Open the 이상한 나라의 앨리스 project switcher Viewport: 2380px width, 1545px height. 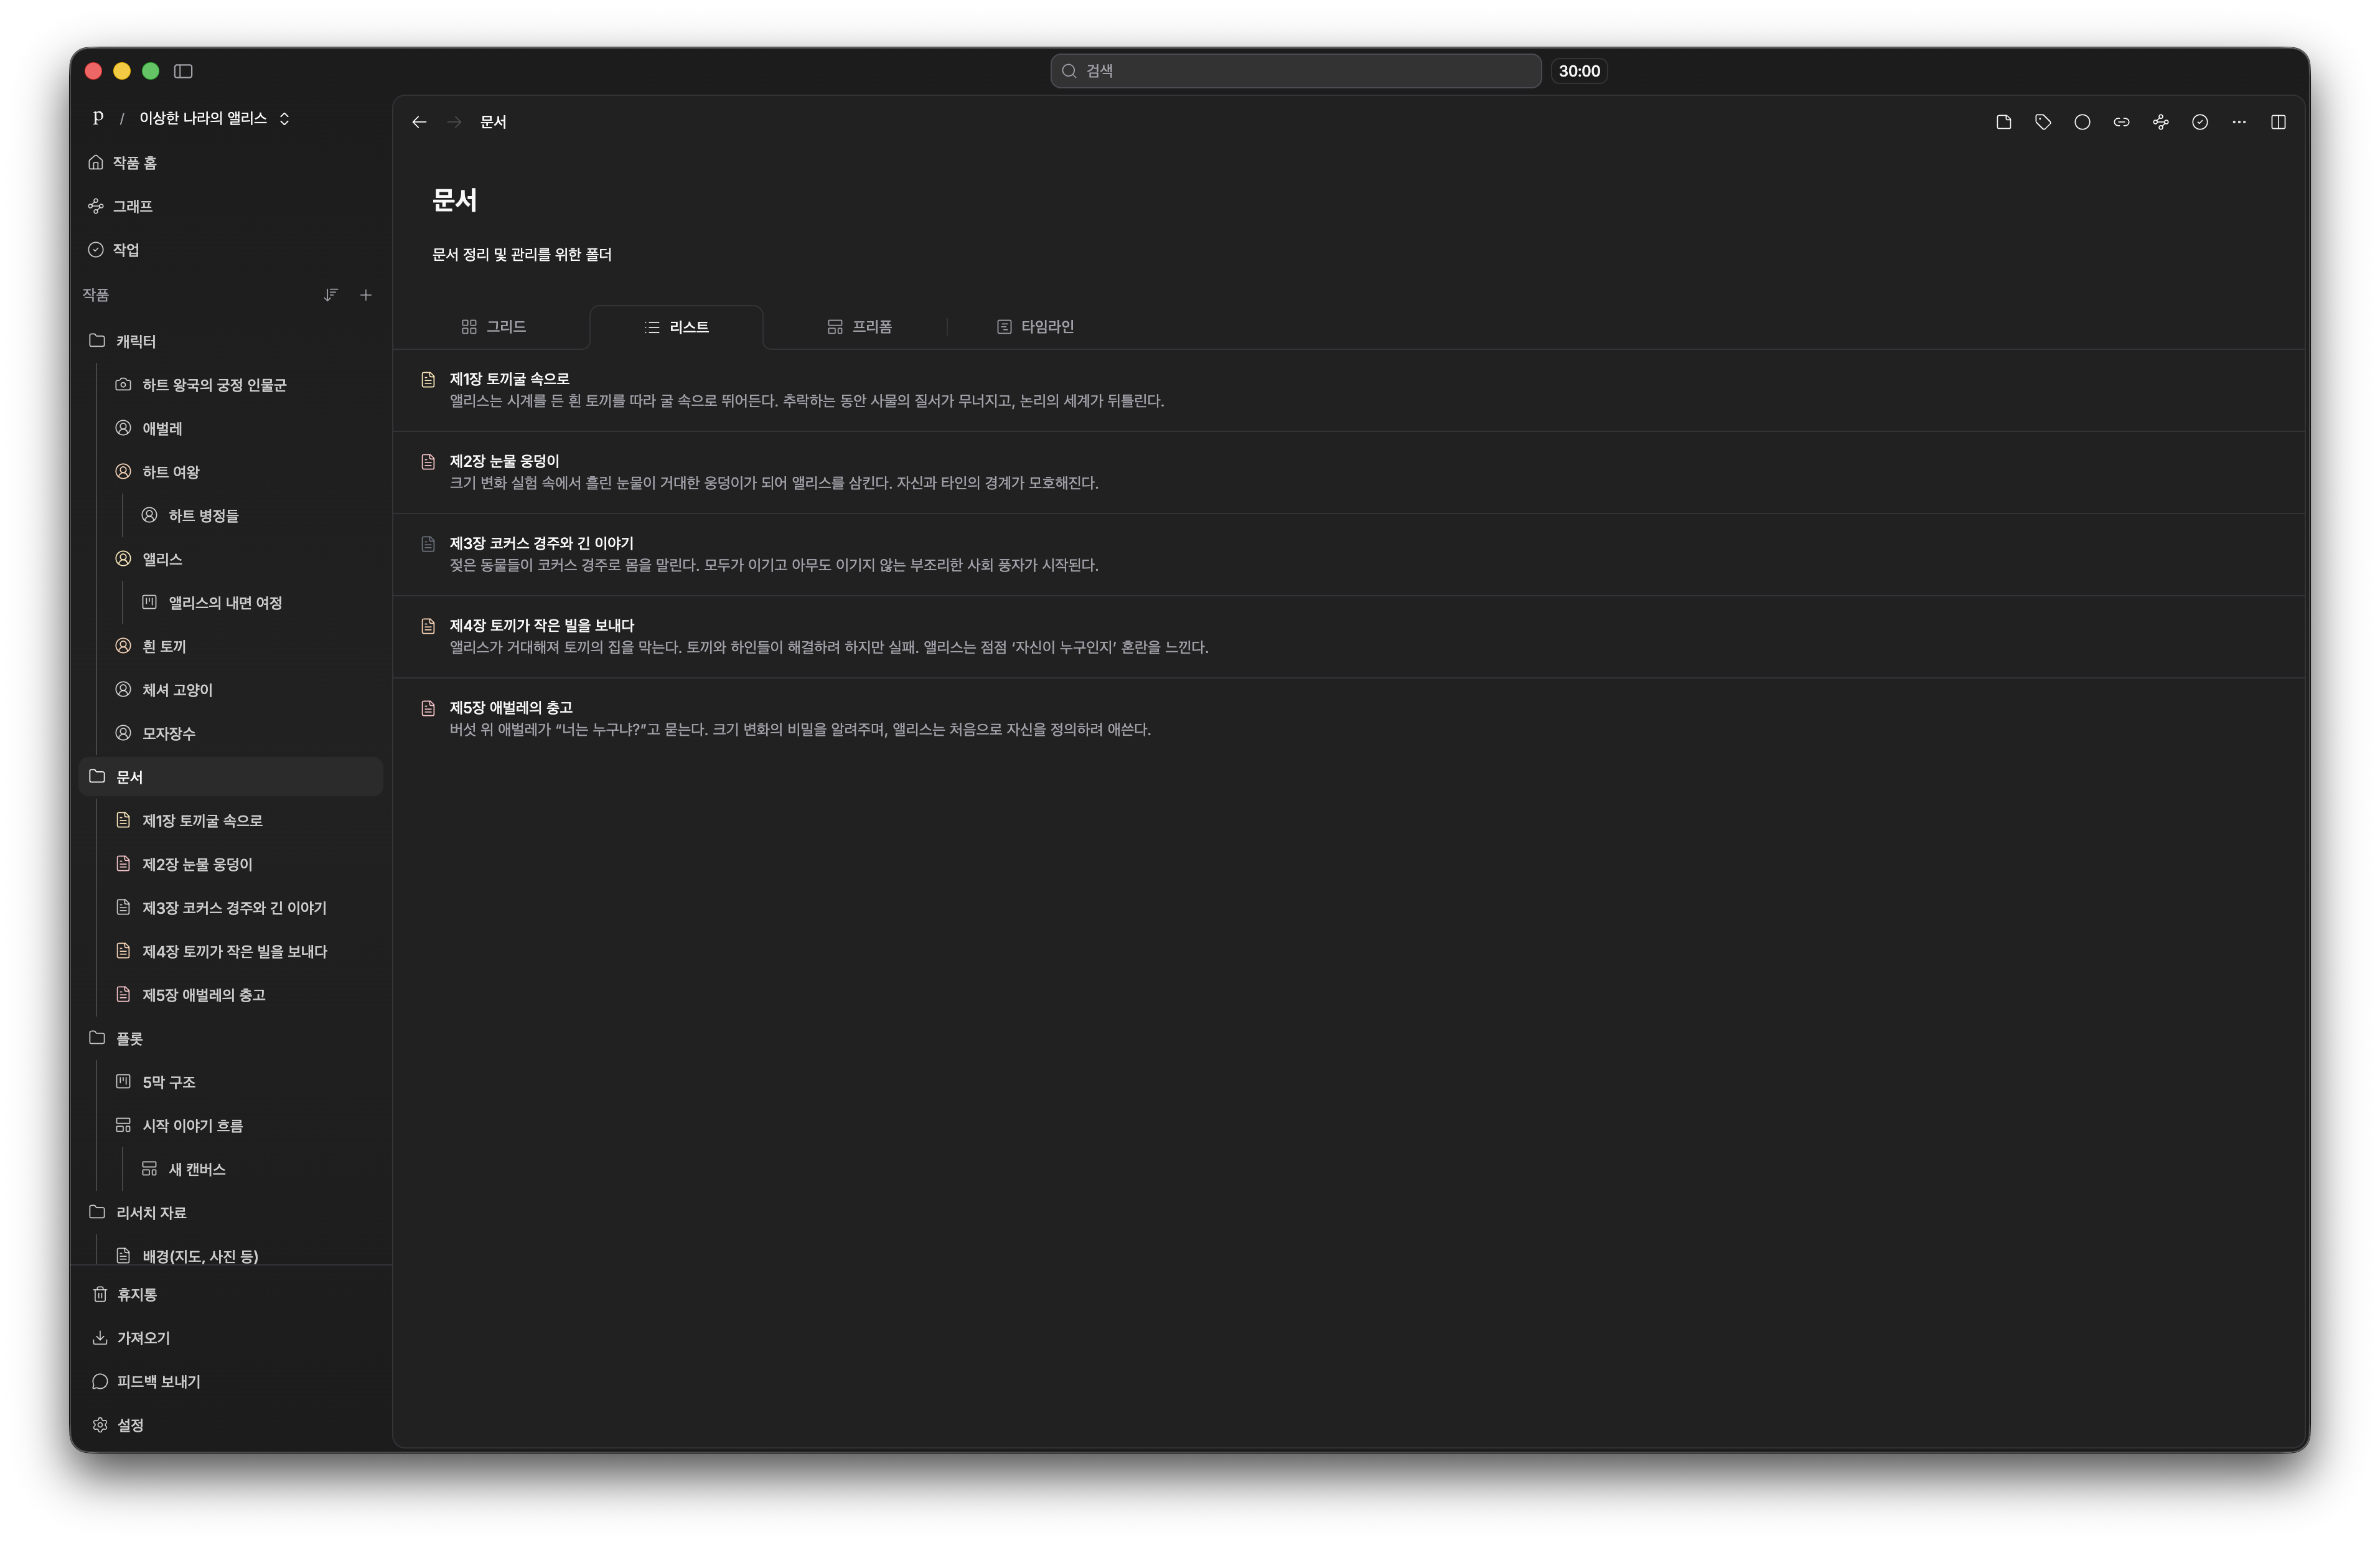[x=213, y=118]
